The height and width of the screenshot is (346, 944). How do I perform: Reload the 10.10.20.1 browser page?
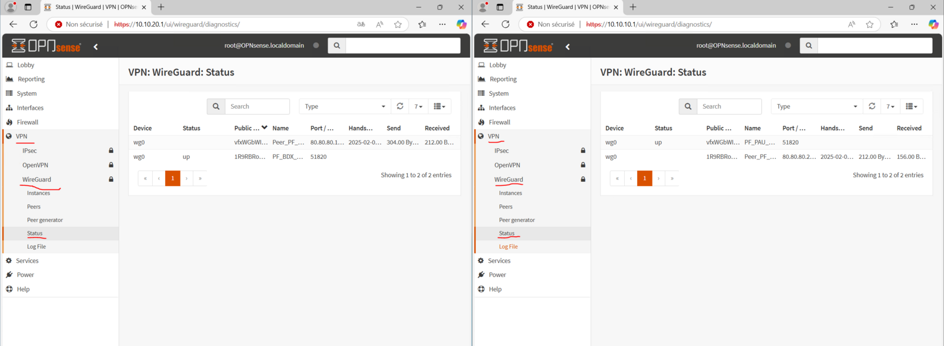[x=34, y=24]
